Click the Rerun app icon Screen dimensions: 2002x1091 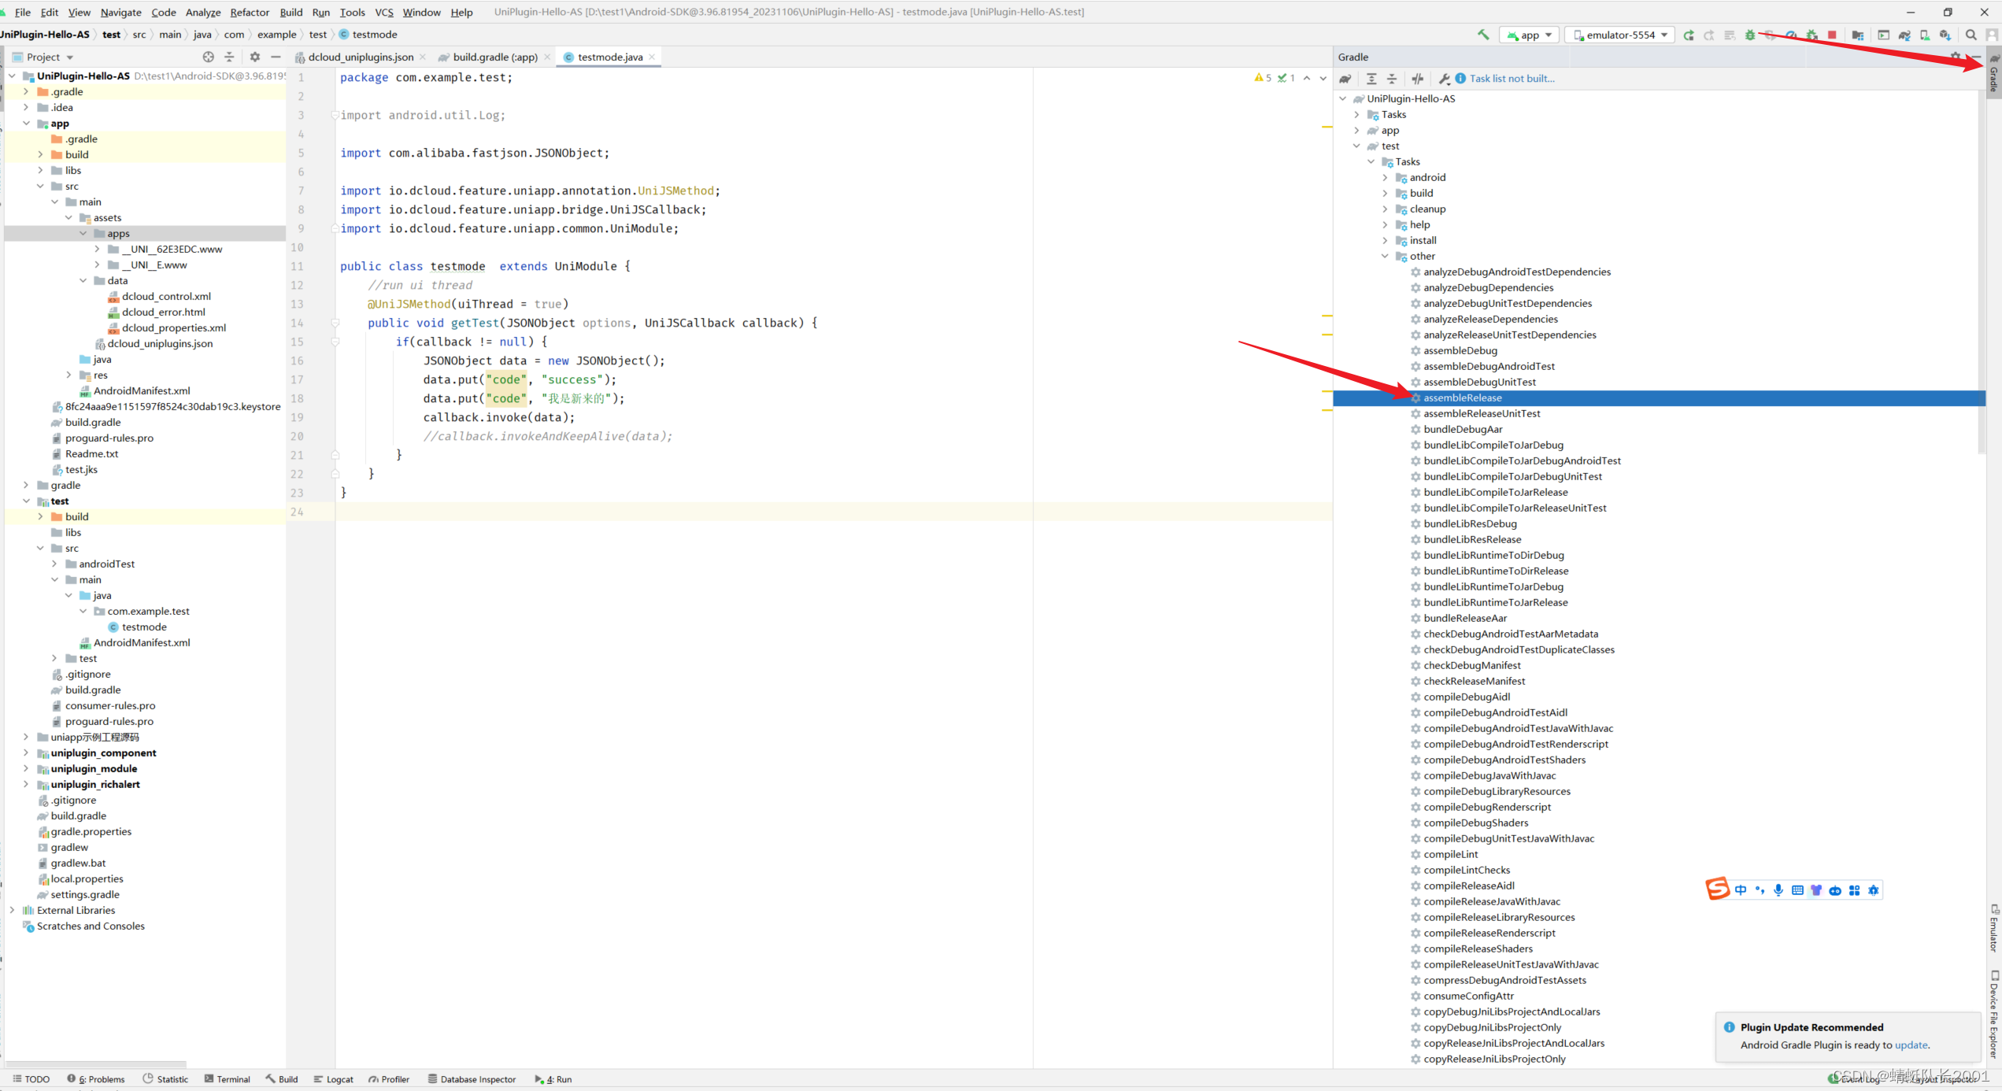click(1689, 35)
